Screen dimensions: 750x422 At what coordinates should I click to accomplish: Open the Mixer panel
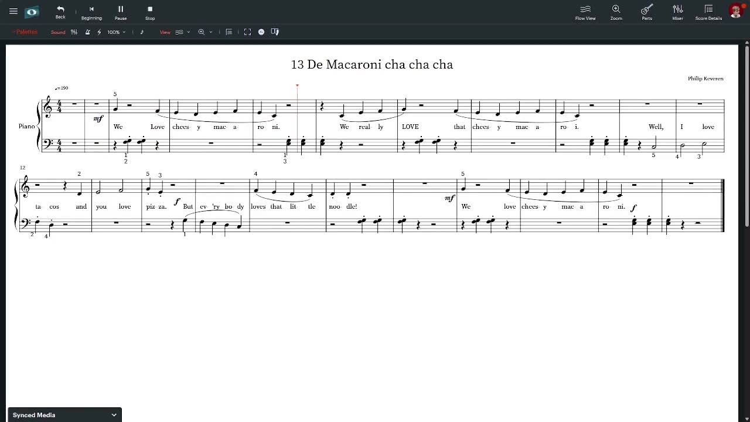(x=678, y=12)
